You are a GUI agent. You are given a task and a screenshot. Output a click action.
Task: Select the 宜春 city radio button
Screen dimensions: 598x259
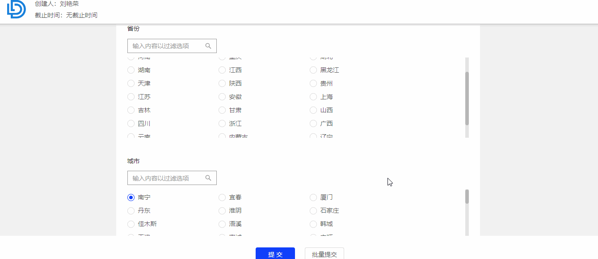(x=222, y=197)
